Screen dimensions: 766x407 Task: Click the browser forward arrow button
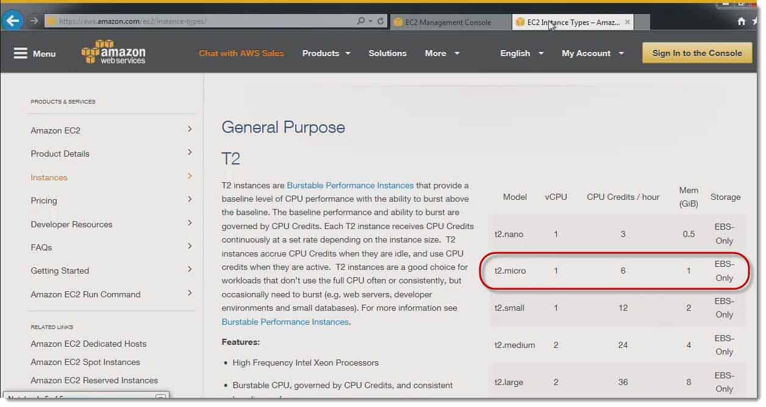34,21
